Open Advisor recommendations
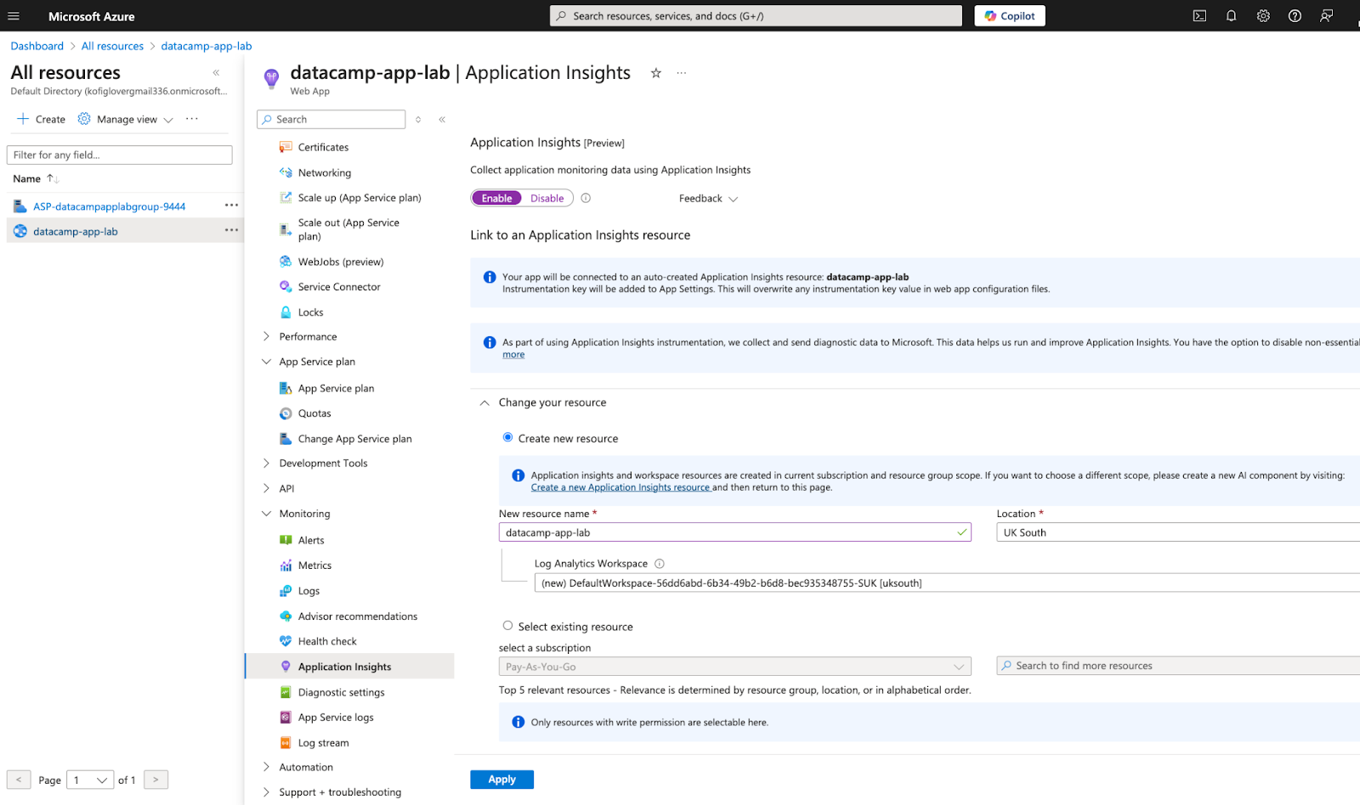Screen dimensions: 1360x805 pyautogui.click(x=358, y=616)
